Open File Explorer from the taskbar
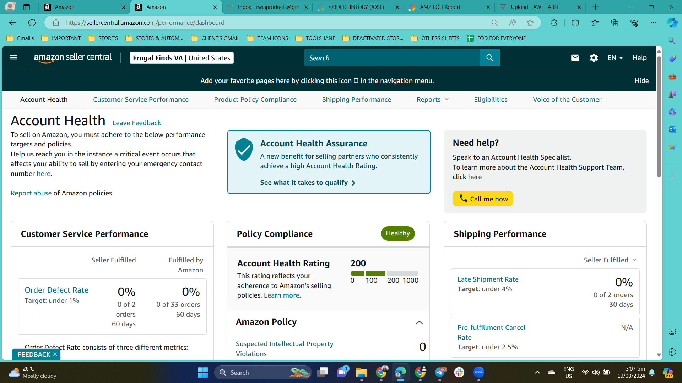The image size is (682, 383). [362, 372]
